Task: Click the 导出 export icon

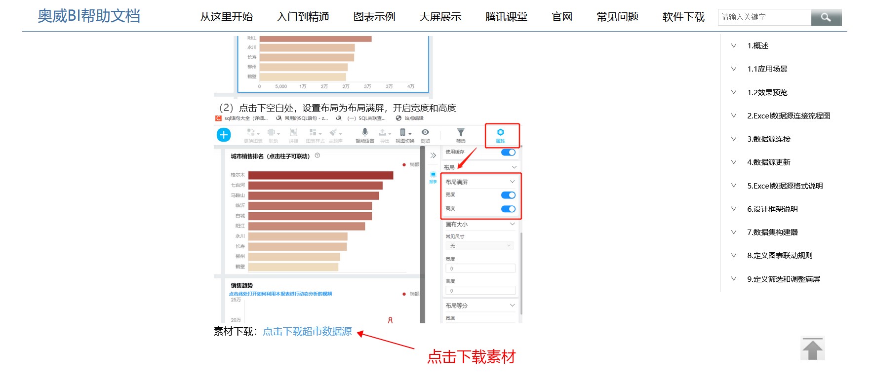Action: pos(385,135)
